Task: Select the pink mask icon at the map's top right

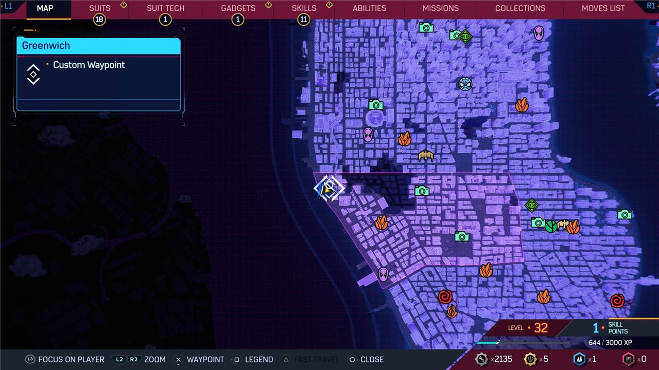Action: pyautogui.click(x=539, y=33)
